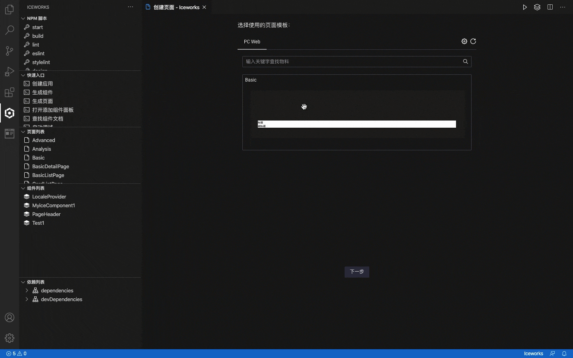
Task: Open the Manage gear in activity bar
Action: pos(10,338)
